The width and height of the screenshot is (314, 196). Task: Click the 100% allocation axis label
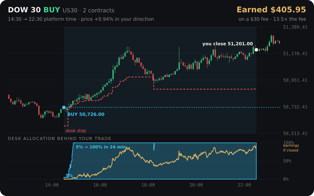(288, 143)
